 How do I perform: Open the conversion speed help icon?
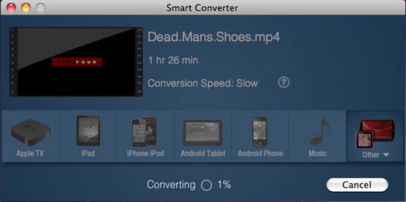[x=284, y=83]
